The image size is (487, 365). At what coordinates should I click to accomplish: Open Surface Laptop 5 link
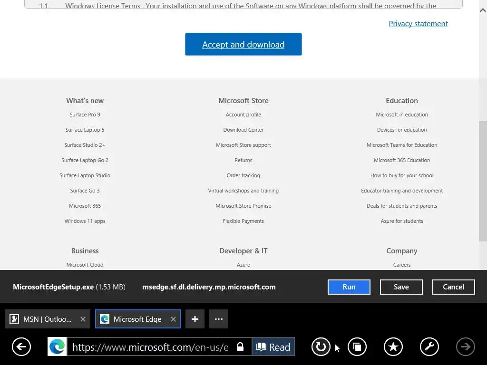(85, 130)
